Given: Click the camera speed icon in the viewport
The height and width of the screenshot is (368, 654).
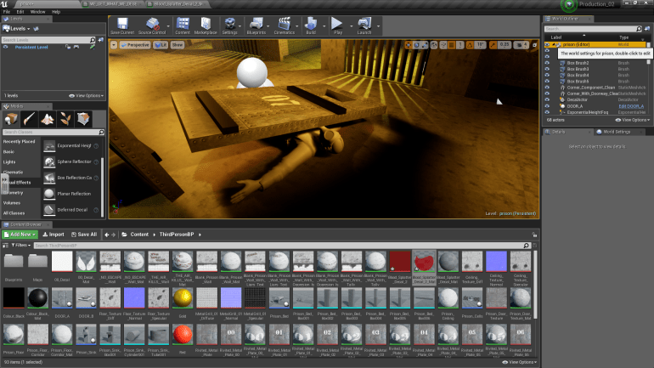Looking at the screenshot, I should tap(520, 45).
